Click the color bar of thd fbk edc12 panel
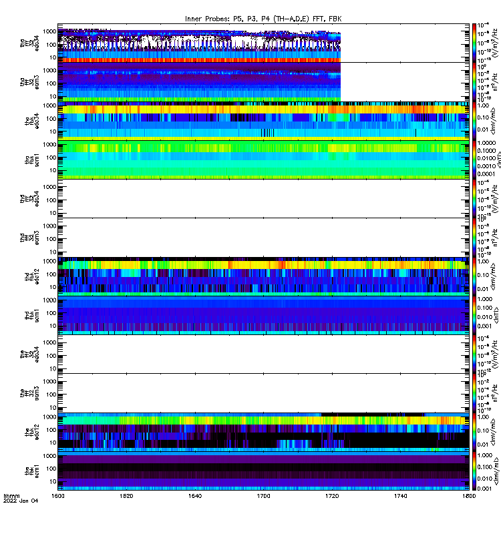 click(474, 276)
